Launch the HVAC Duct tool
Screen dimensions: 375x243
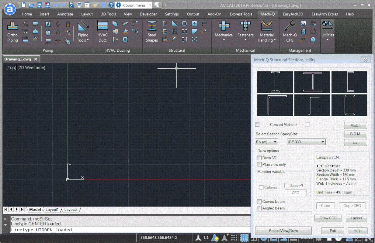pos(102,32)
